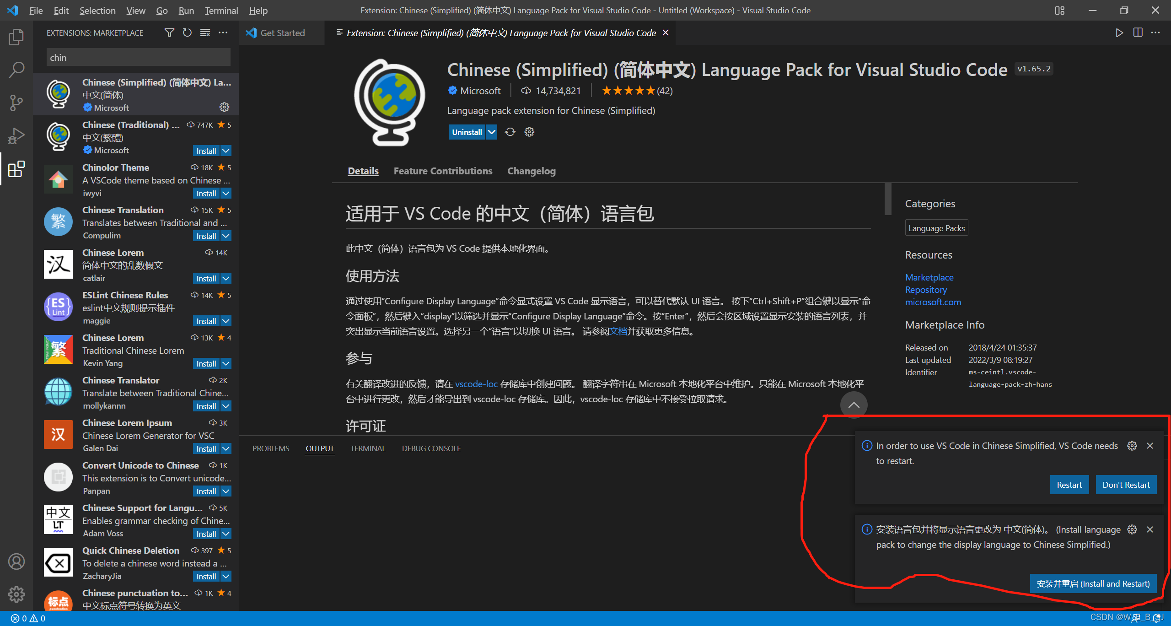Viewport: 1171px width, 626px height.
Task: Open the Search view icon
Action: point(16,70)
